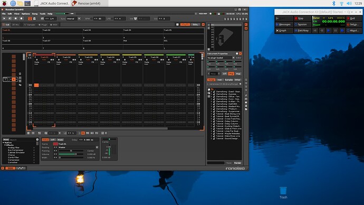This screenshot has height=205, width=364.
Task: Open the Routing Master dropdown
Action: 78,147
